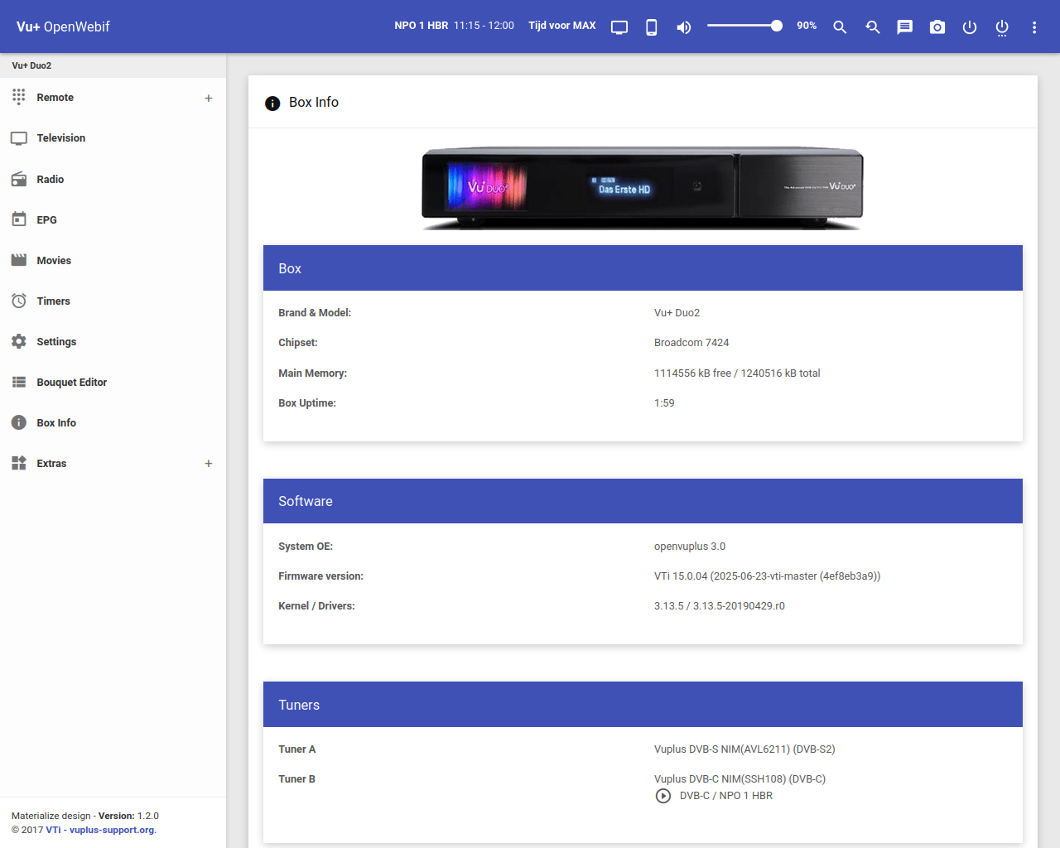Follow the VTi - vuplus-support.org link
Viewport: 1060px width, 848px height.
[100, 830]
